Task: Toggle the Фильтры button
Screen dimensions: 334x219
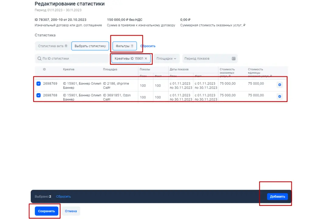Action: (124, 46)
